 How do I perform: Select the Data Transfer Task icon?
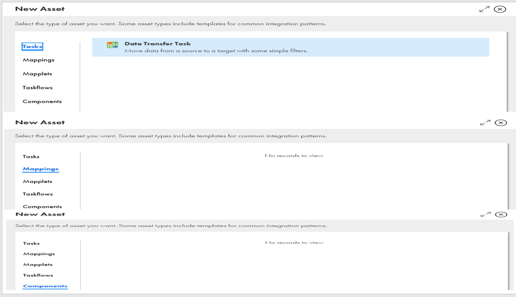tap(112, 45)
